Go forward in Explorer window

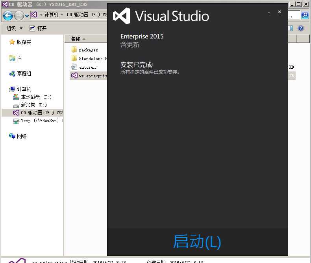tap(19, 15)
